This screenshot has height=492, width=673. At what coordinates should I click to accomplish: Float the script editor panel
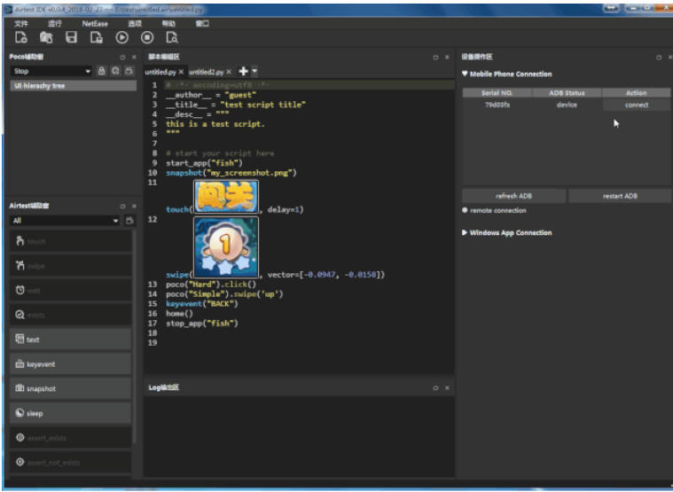click(435, 57)
